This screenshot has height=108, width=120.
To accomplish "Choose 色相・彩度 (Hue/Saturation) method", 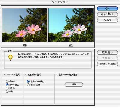I will 28,85.
